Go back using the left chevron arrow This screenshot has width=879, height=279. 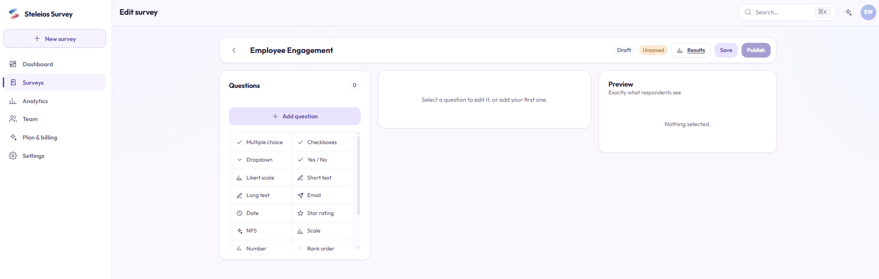(x=234, y=50)
